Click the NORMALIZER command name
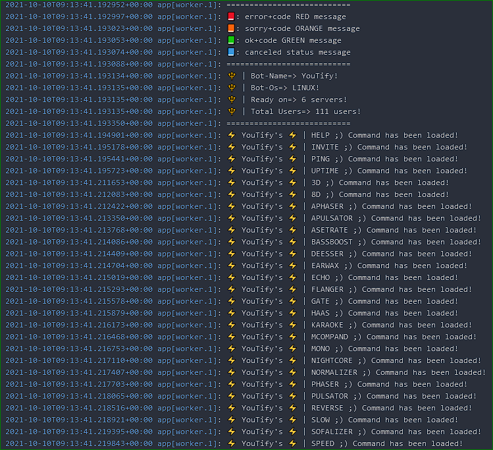The width and height of the screenshot is (493, 450). 334,372
